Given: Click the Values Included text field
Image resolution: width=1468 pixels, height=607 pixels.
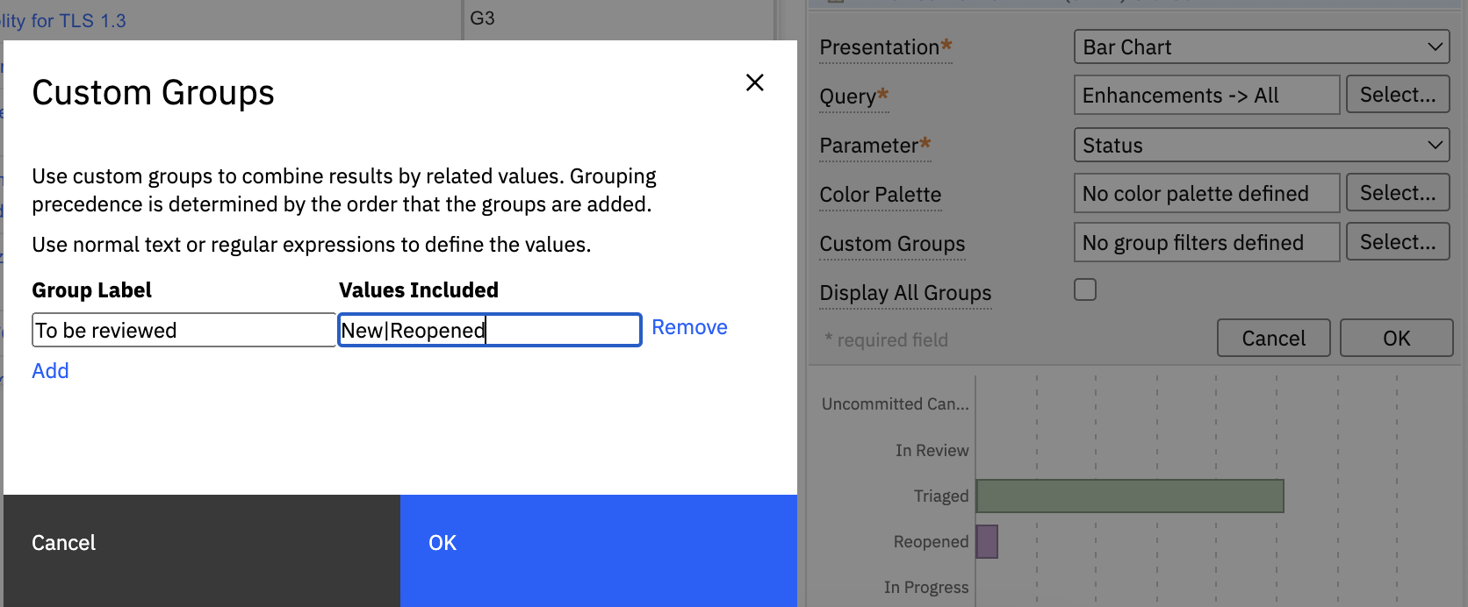Looking at the screenshot, I should [x=489, y=331].
